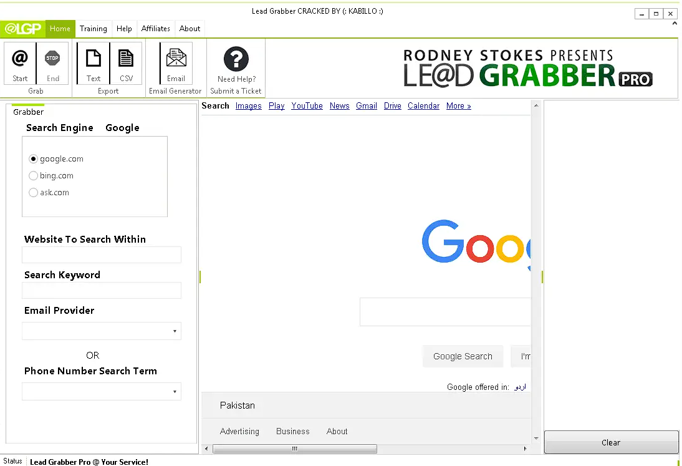Open the Play link
Screen dimensions: 682x466
click(x=277, y=105)
